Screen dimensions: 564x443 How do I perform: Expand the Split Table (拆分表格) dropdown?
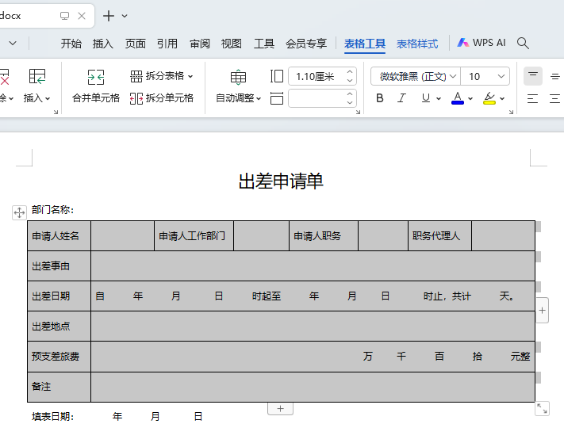click(x=190, y=76)
